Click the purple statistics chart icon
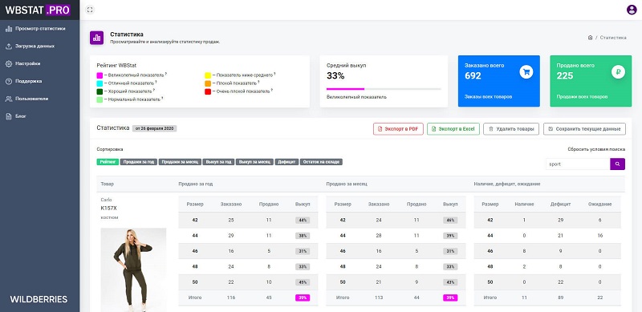 pos(96,38)
